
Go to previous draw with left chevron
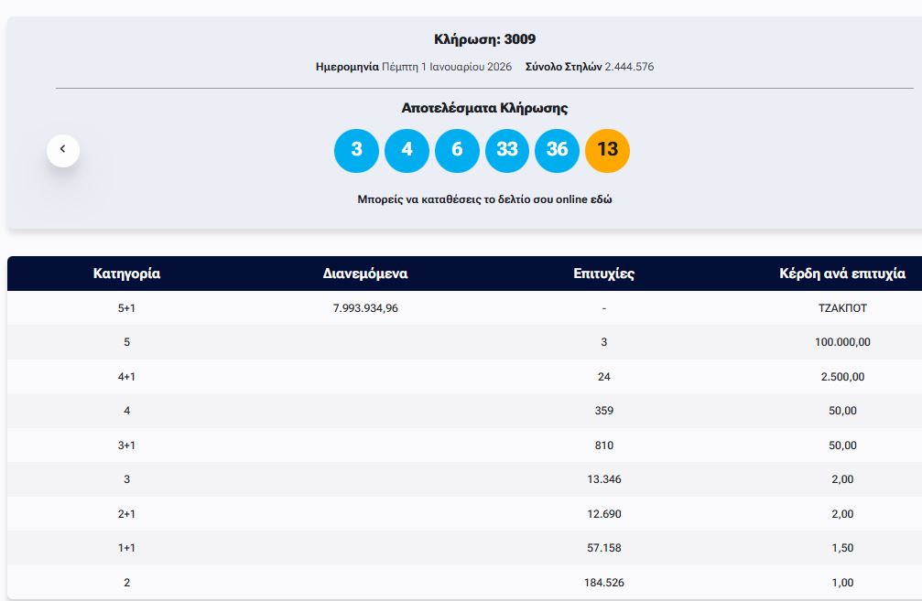63,149
